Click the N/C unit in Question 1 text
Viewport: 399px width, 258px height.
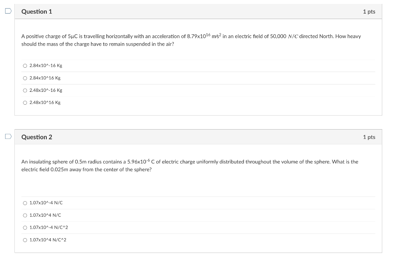pyautogui.click(x=293, y=36)
